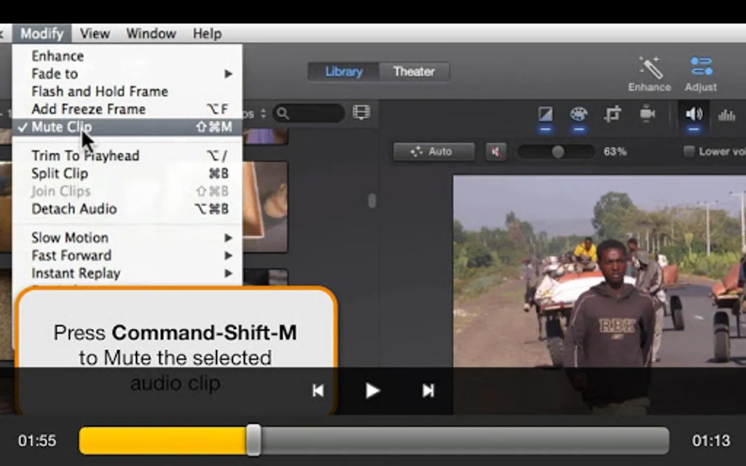Viewport: 746px width, 466px height.
Task: Click the filmstrip clip appearance icon
Action: pyautogui.click(x=361, y=112)
